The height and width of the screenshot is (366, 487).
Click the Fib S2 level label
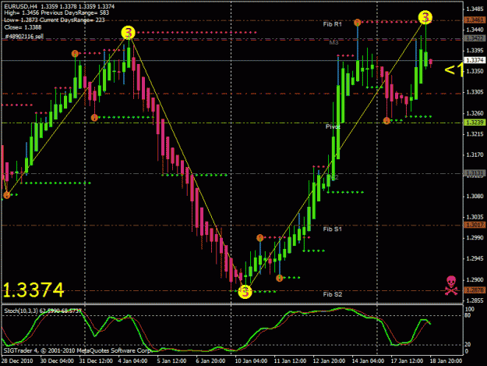click(x=332, y=294)
